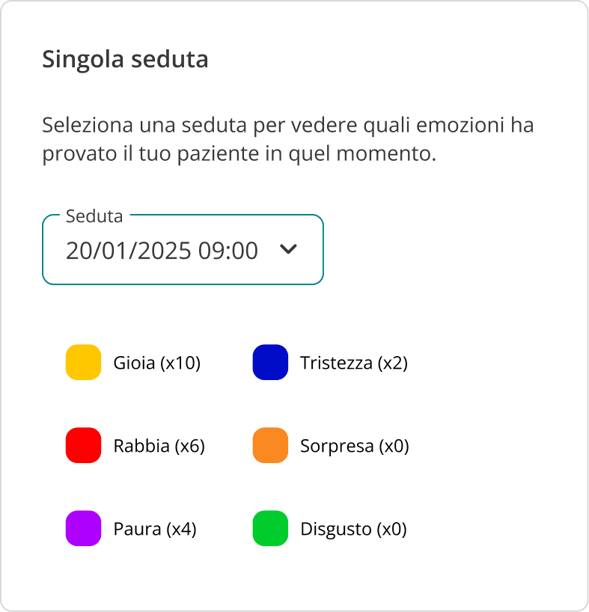This screenshot has height=612, width=589.
Task: Click the blue Tristezza color square
Action: [270, 362]
